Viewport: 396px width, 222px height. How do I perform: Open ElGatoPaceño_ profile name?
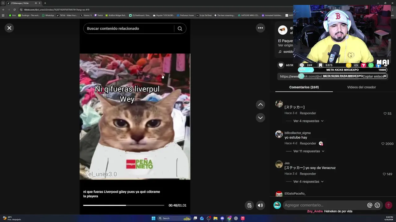point(295,194)
